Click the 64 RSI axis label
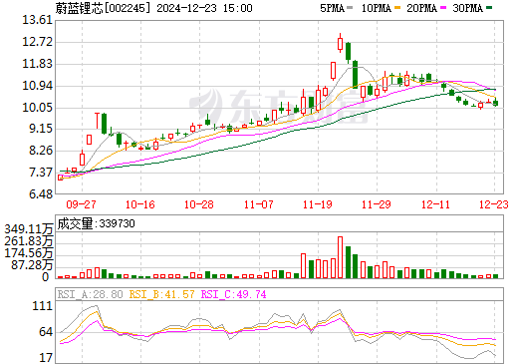The height and width of the screenshot is (364, 518). (x=46, y=332)
